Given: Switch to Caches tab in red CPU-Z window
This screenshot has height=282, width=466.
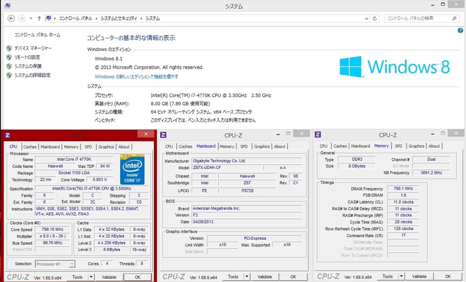Looking at the screenshot, I should [x=30, y=147].
